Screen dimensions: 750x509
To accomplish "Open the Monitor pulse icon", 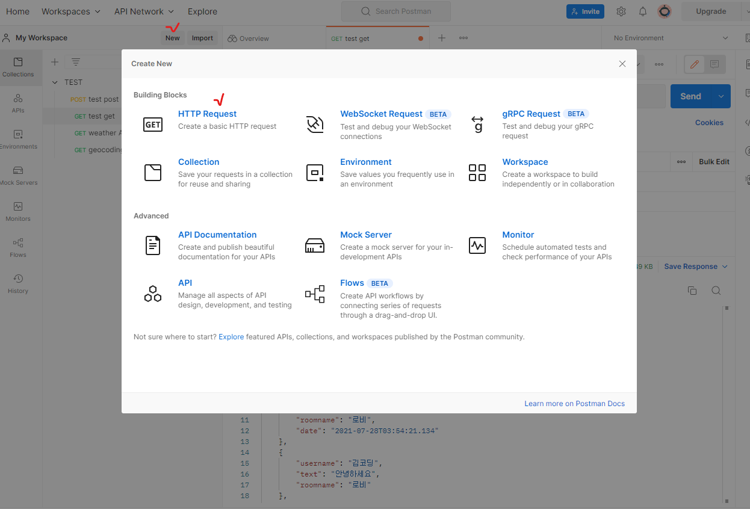I will [477, 245].
